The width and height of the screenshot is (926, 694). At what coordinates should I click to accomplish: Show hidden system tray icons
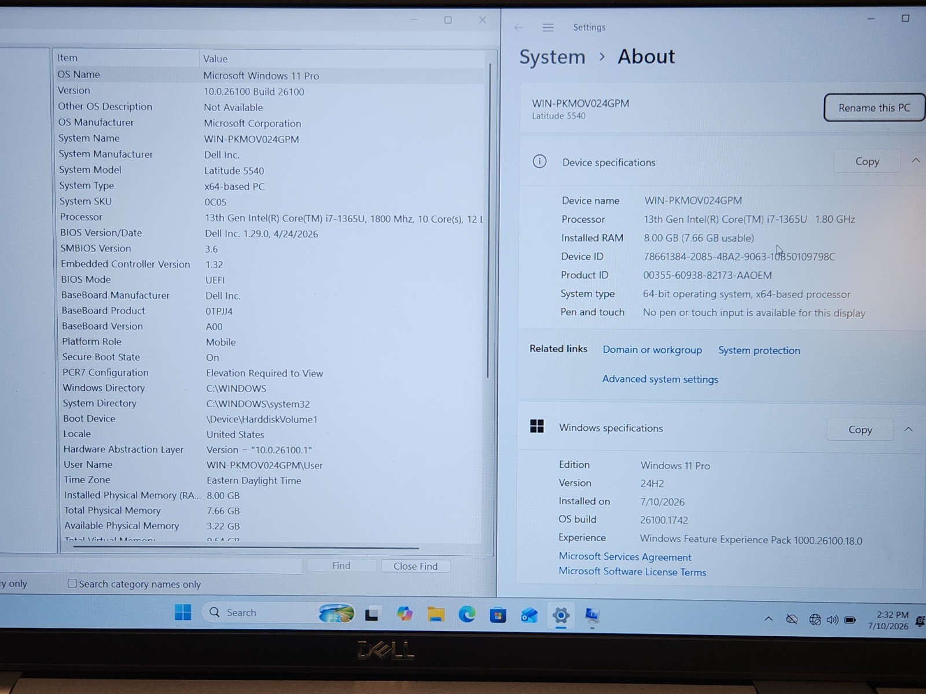(x=769, y=619)
